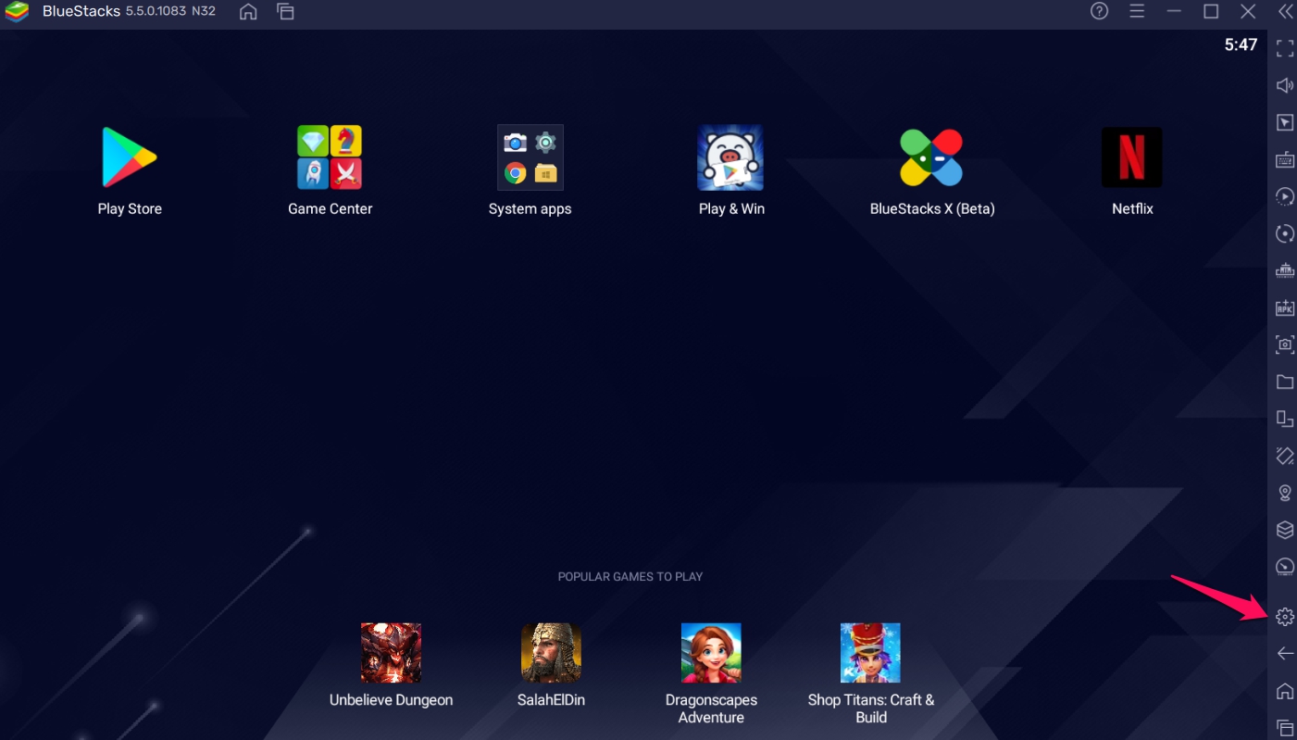Switch to full screen mode
Viewport: 1297px width, 740px height.
[1285, 48]
